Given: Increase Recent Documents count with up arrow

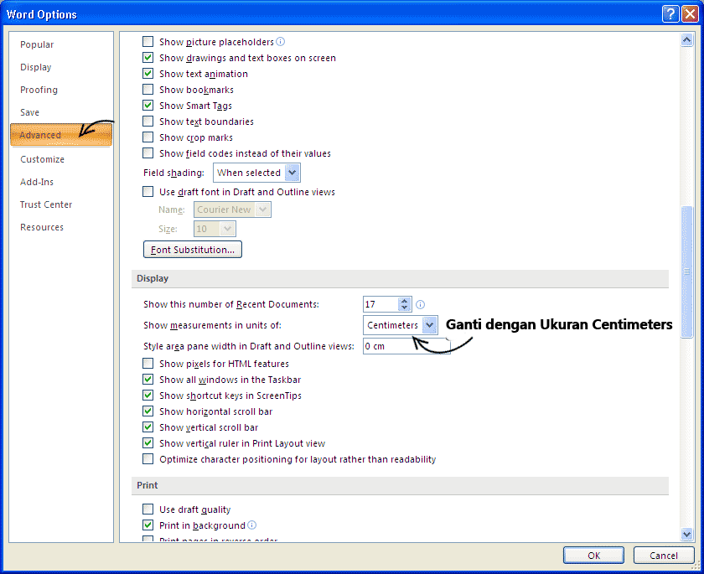Looking at the screenshot, I should coord(405,301).
